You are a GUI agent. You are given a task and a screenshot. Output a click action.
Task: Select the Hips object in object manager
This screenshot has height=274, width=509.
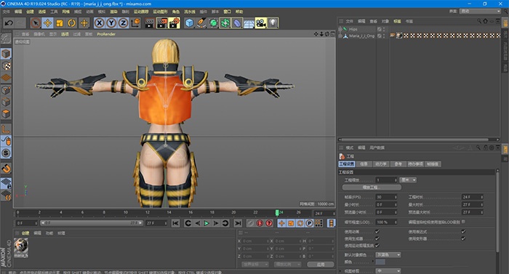[353, 29]
